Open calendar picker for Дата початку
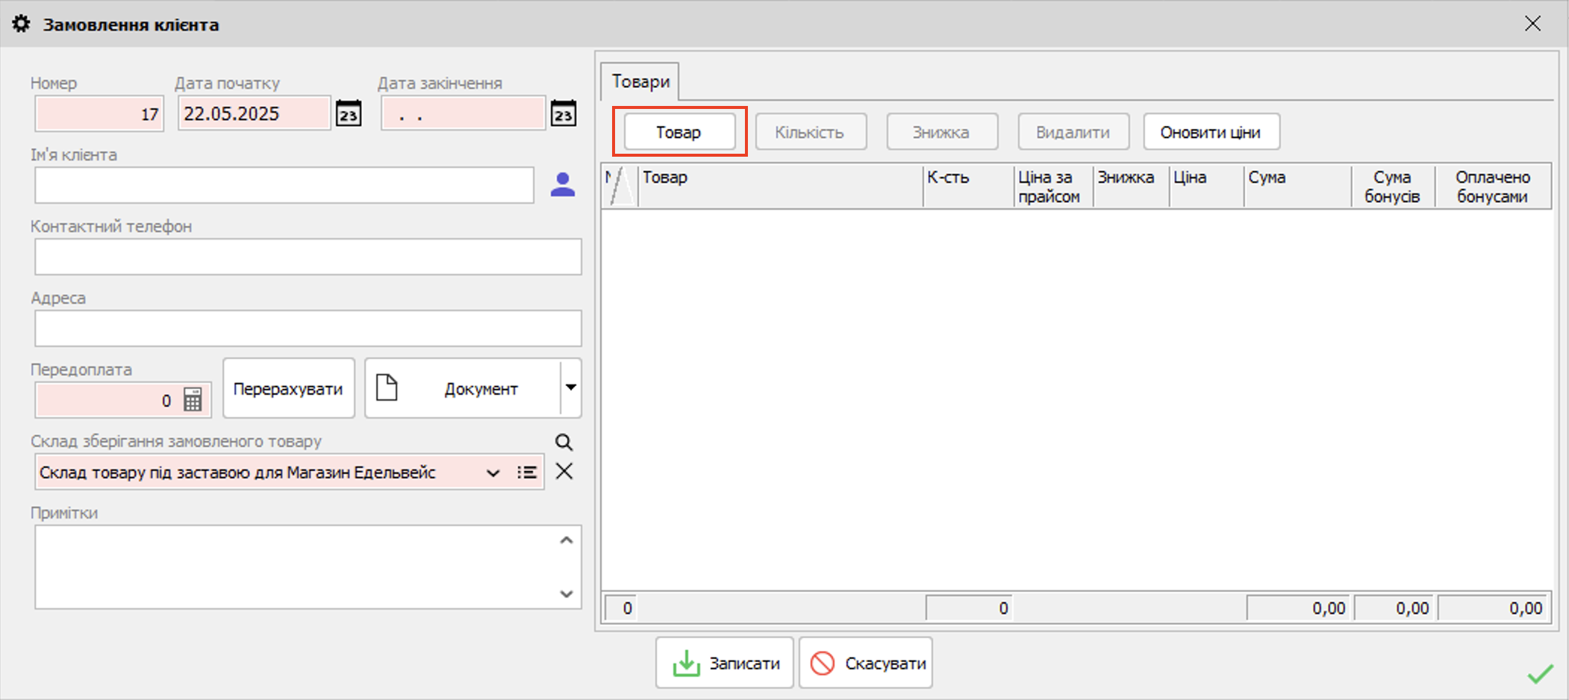The image size is (1569, 700). pos(349,114)
